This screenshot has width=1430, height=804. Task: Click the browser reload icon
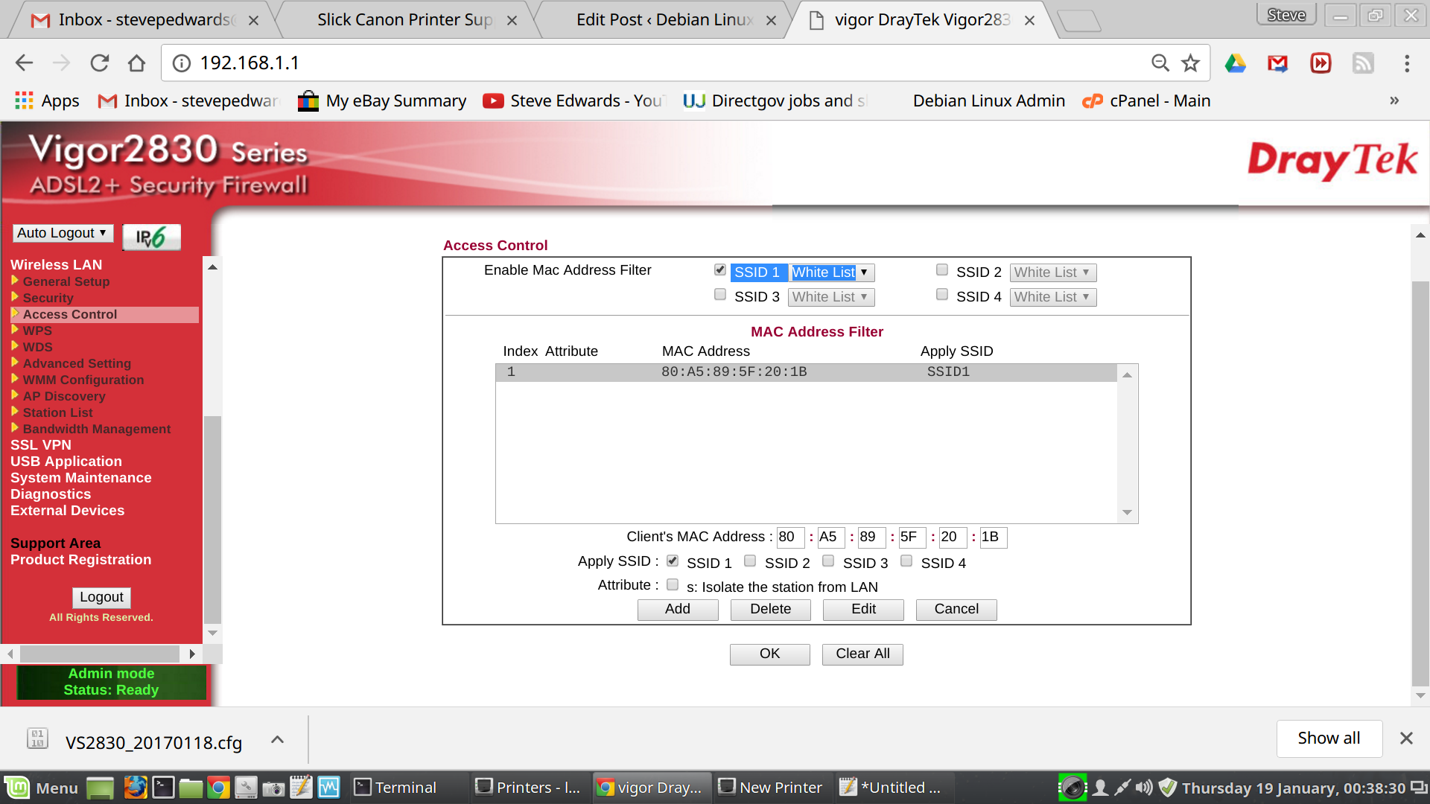point(99,63)
